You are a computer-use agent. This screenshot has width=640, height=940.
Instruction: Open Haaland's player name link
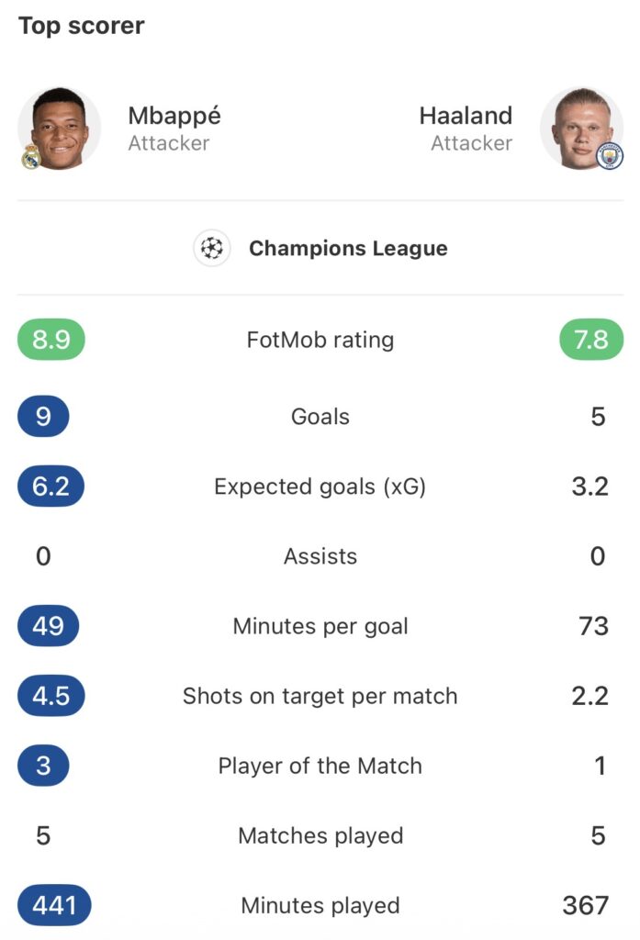pyautogui.click(x=466, y=117)
